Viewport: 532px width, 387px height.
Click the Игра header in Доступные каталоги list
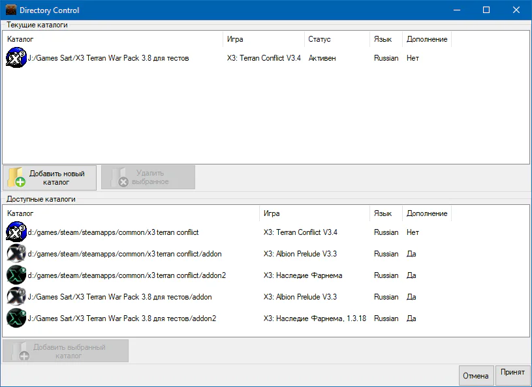(315, 213)
